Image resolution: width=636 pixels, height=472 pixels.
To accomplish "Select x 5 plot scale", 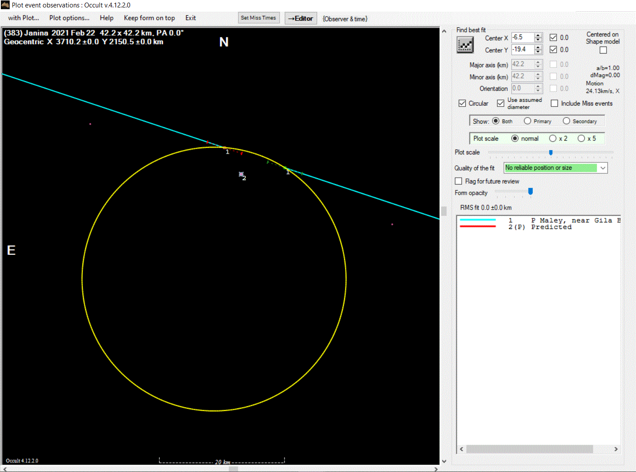I will [581, 138].
